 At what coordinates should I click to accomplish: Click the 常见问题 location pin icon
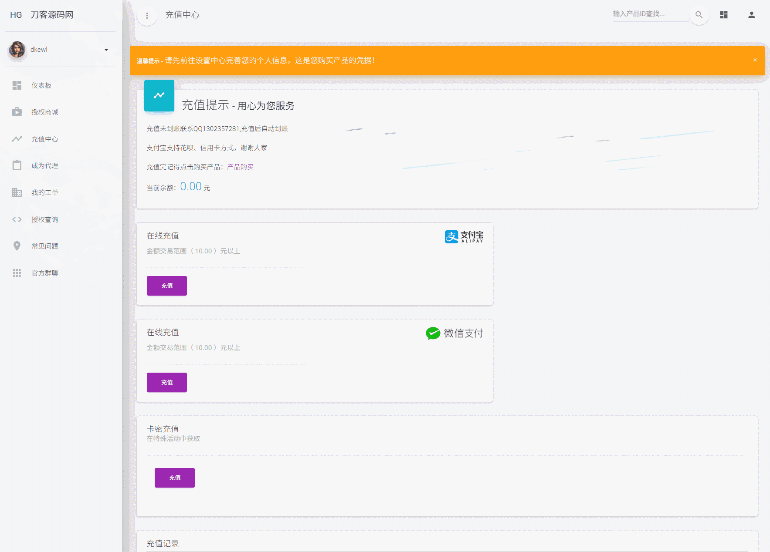tap(17, 246)
